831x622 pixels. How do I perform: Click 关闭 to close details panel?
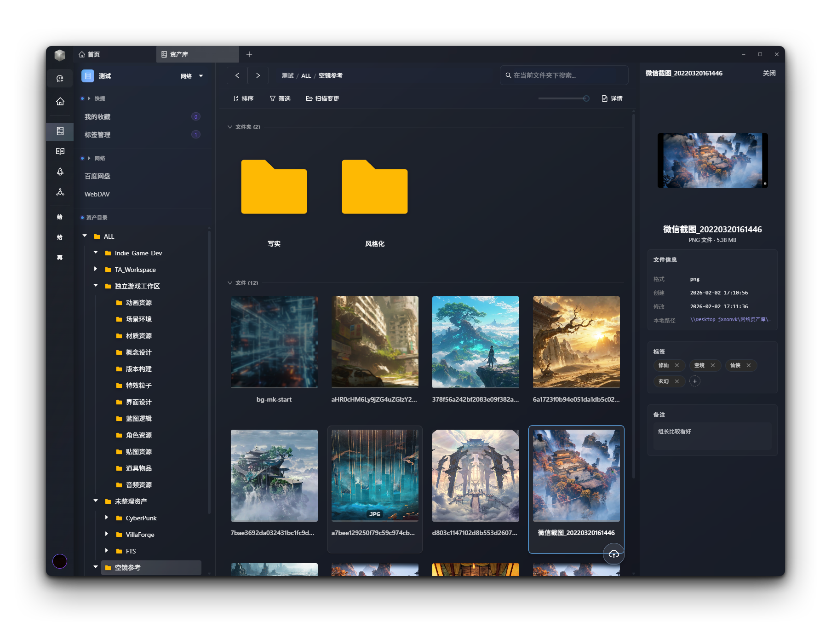769,73
